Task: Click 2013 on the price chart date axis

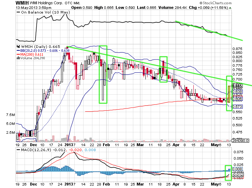Action: pos(69,145)
